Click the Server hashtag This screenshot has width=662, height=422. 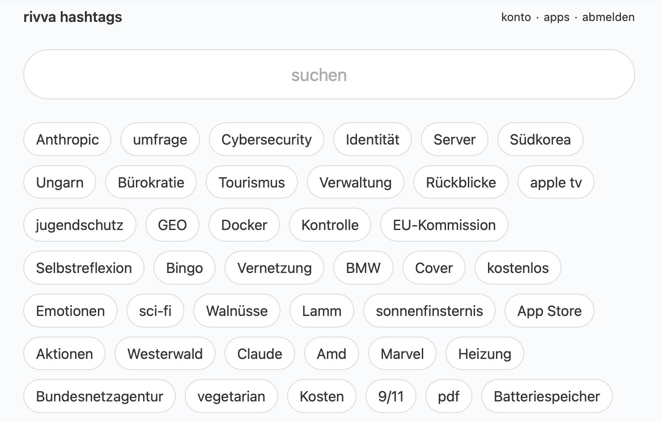click(x=454, y=139)
